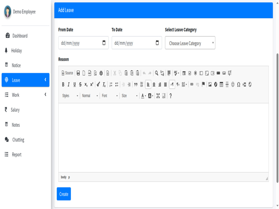
Task: Click the Demo Employee profile name
Action: (24, 12)
